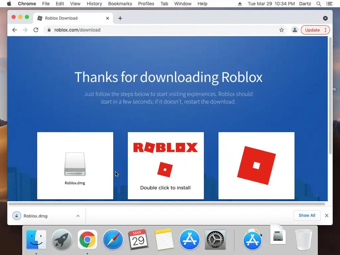
Task: Open the Chrome application menu
Action: [x=27, y=4]
